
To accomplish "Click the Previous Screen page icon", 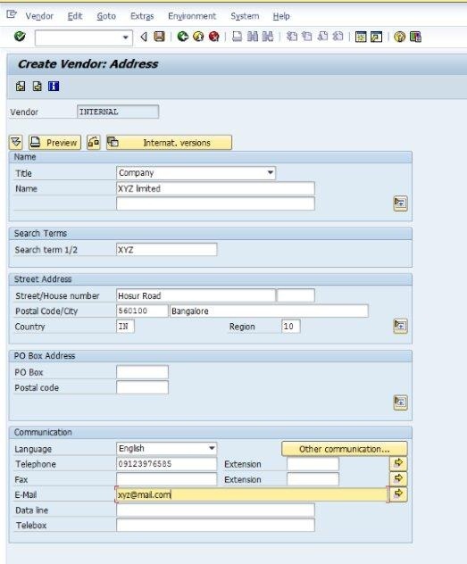I will pos(21,87).
